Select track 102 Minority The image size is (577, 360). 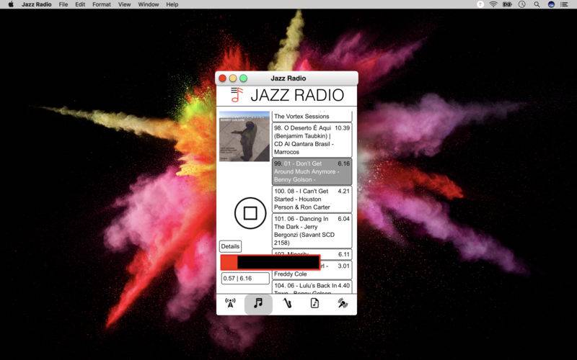tap(312, 254)
